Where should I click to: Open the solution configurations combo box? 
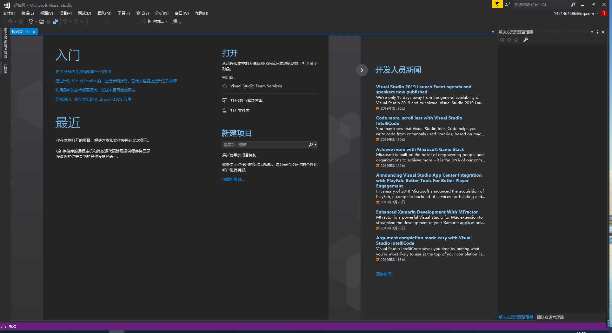click(97, 22)
